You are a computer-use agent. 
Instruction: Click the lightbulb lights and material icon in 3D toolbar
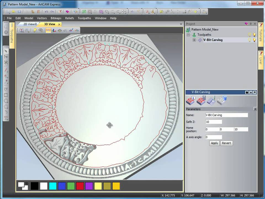pos(35,30)
